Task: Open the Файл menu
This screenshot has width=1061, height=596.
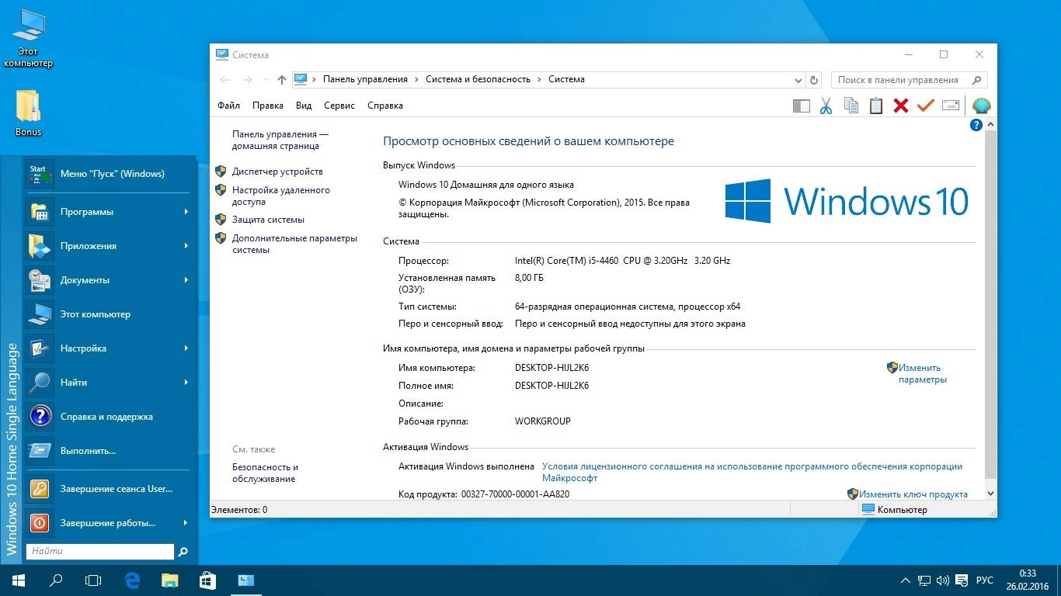Action: (x=228, y=106)
